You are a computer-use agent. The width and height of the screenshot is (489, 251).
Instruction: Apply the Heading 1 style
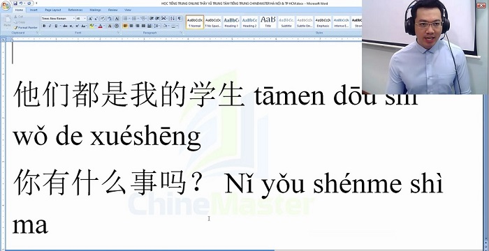click(231, 22)
